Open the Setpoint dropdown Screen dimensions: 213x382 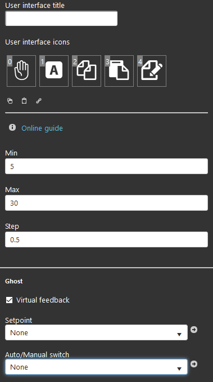pyautogui.click(x=96, y=332)
